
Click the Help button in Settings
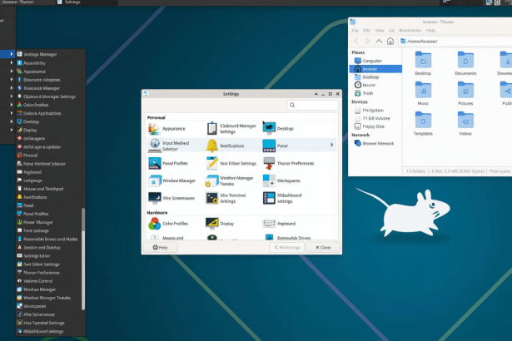click(161, 247)
